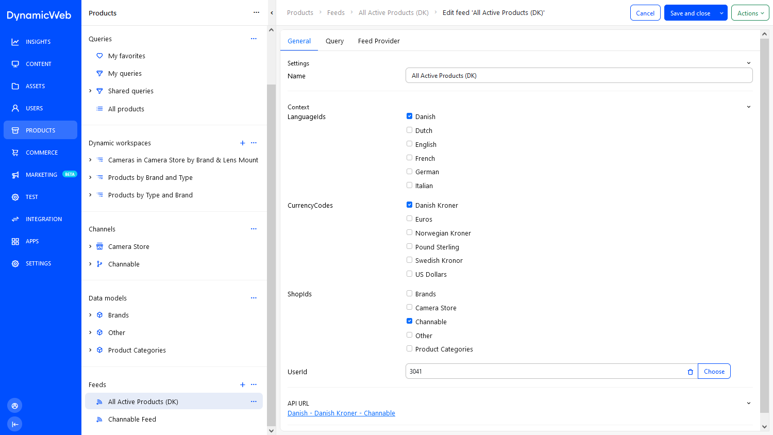Uncheck the Channable shop checkbox

tap(409, 322)
